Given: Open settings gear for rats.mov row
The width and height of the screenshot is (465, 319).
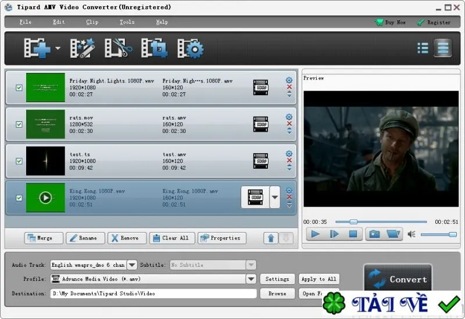Looking at the screenshot, I should click(289, 117).
